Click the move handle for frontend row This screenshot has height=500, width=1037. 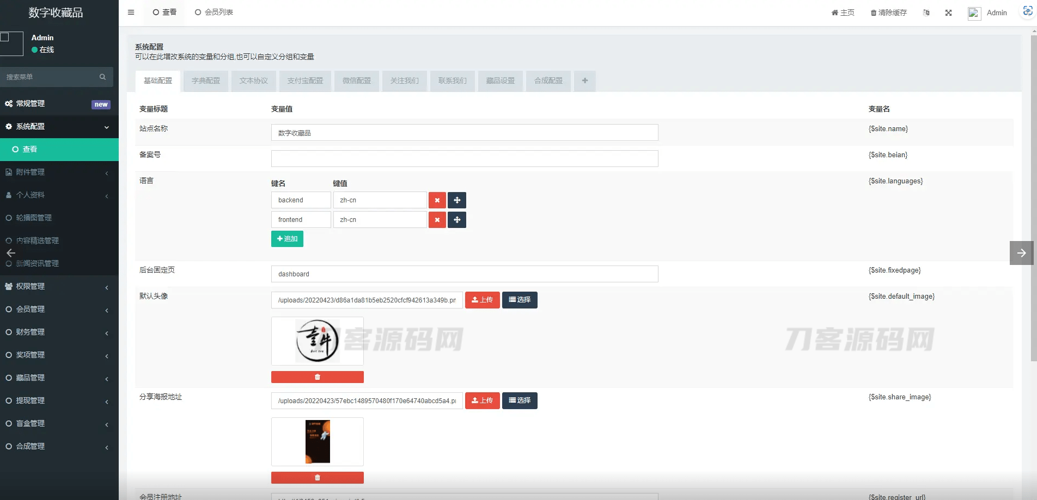tap(457, 220)
